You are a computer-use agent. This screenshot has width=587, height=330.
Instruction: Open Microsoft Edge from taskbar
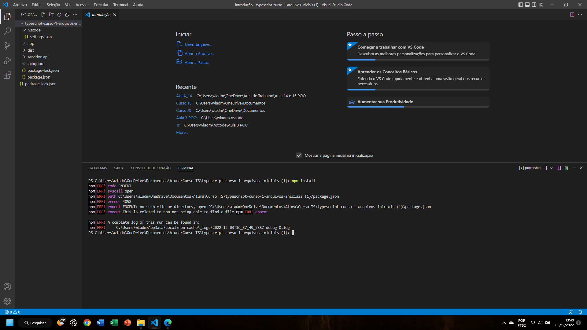[168, 323]
